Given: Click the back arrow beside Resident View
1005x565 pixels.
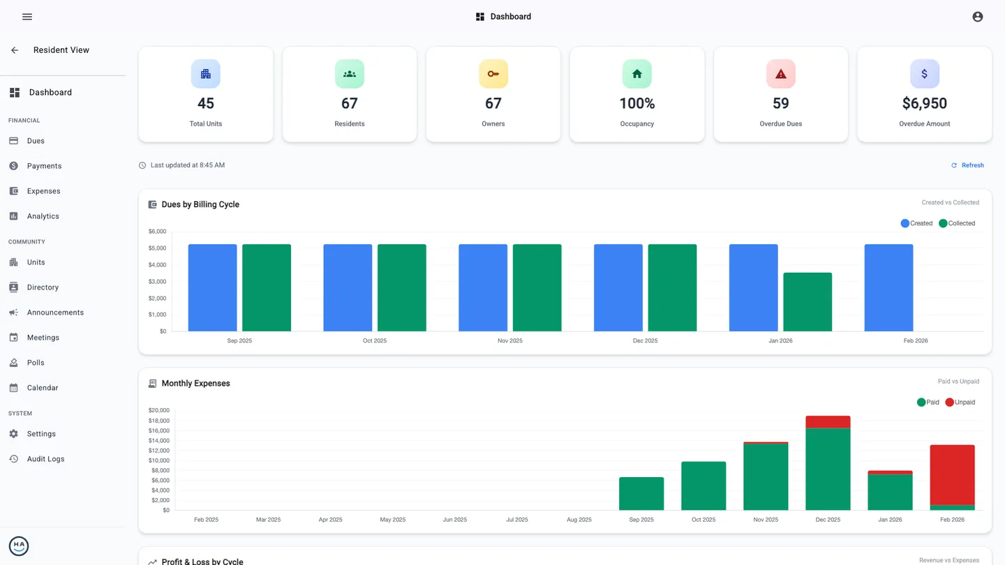Looking at the screenshot, I should pos(15,50).
